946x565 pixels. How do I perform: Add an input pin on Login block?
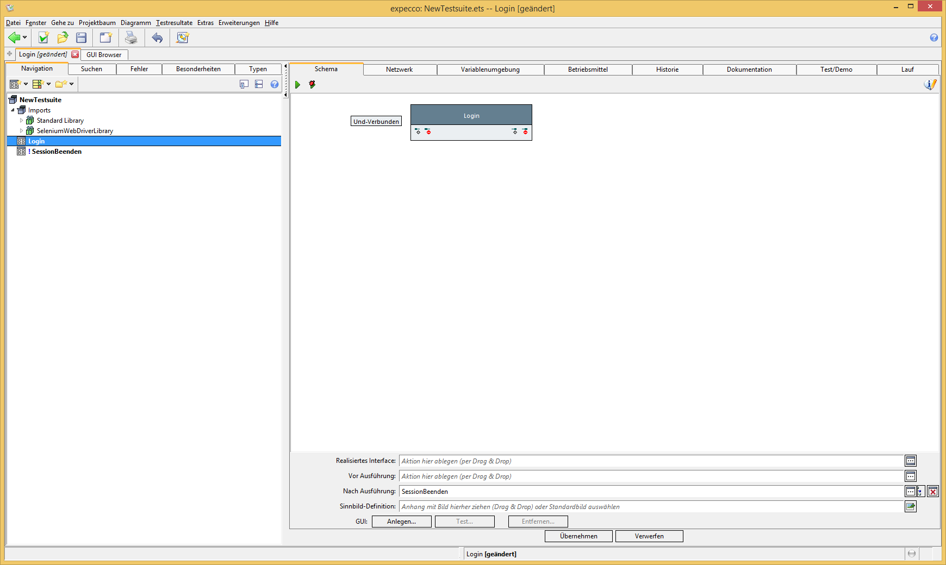pyautogui.click(x=418, y=131)
